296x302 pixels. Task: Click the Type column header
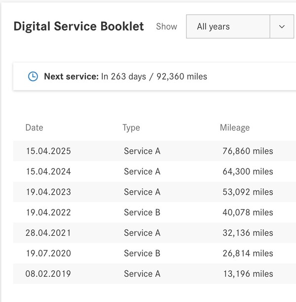click(131, 128)
